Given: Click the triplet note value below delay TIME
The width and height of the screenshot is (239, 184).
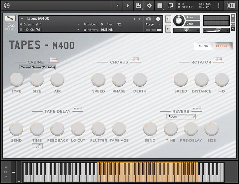Looking at the screenshot, I should pos(37,146).
